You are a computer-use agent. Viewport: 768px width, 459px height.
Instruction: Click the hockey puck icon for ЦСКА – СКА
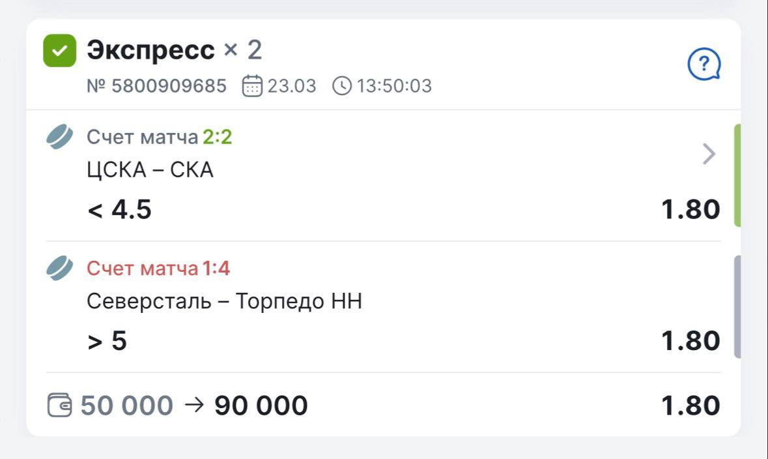pyautogui.click(x=60, y=138)
